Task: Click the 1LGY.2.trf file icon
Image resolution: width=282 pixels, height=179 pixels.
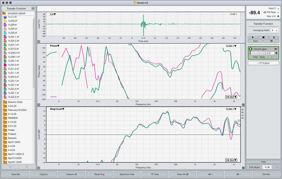Action: 5,49
